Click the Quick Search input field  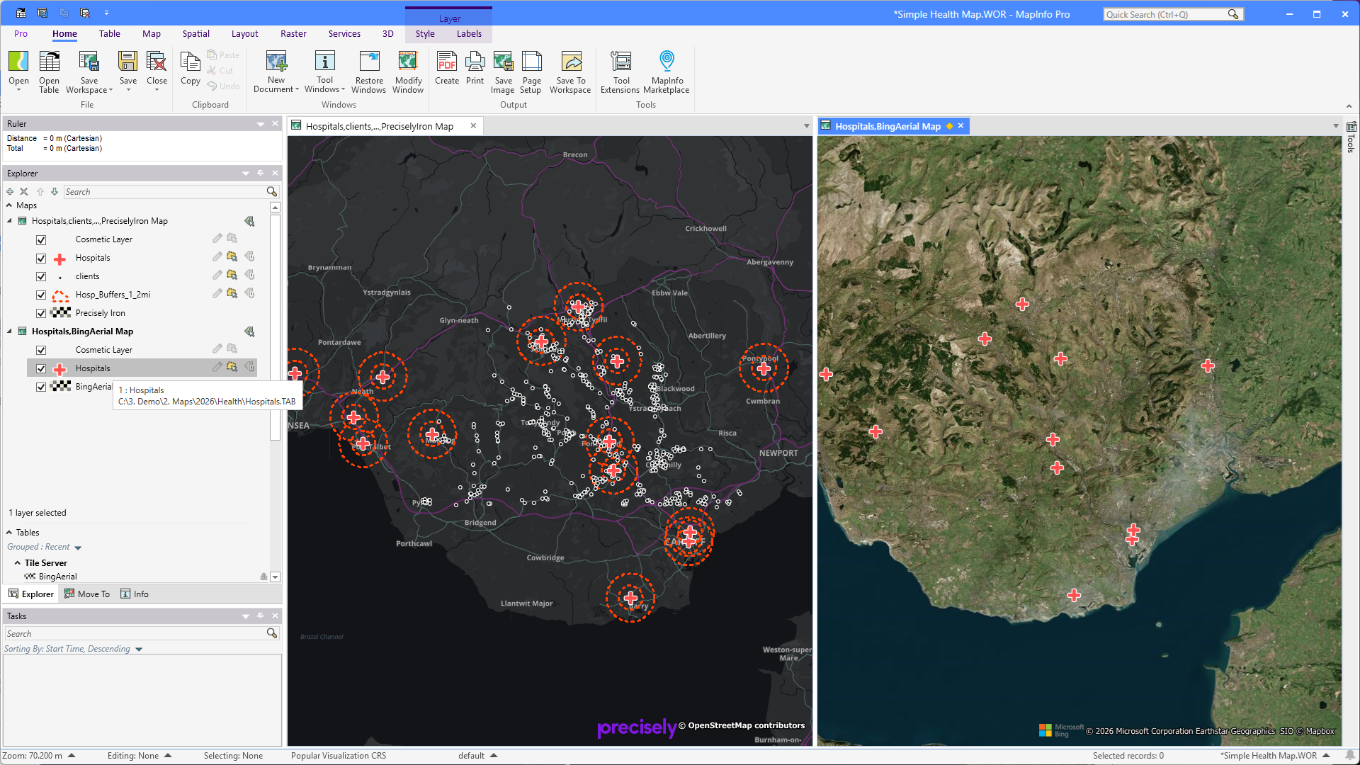(x=1166, y=14)
